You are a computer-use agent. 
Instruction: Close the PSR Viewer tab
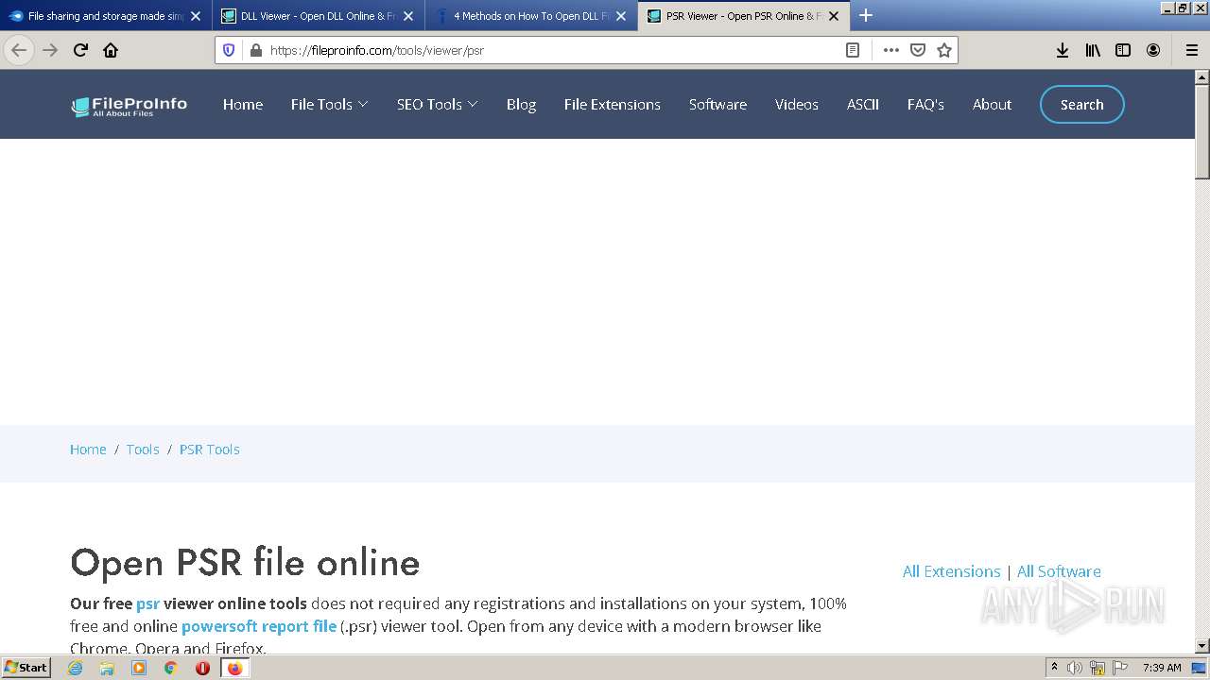pyautogui.click(x=834, y=16)
